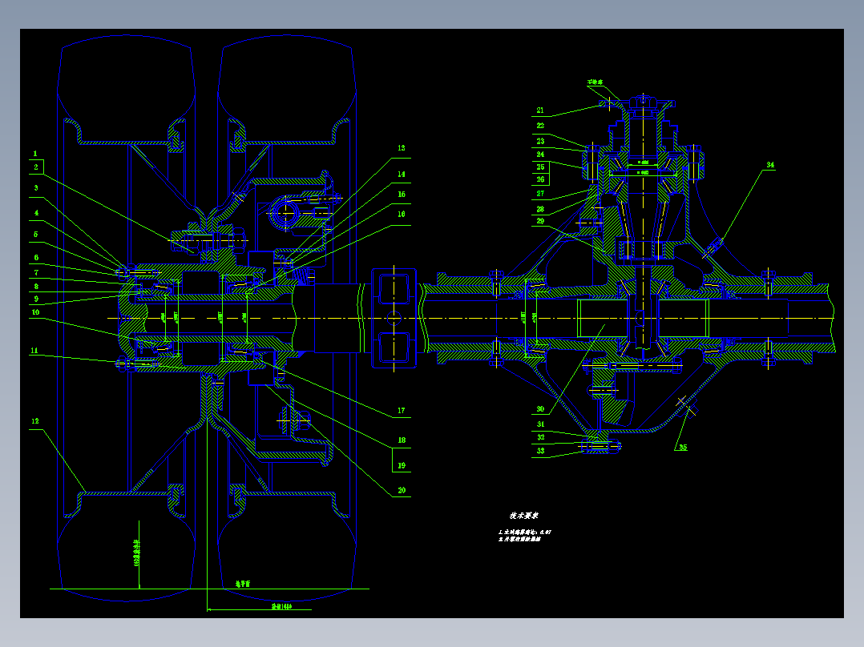Select the wheel track dimension text at bottom

point(281,606)
